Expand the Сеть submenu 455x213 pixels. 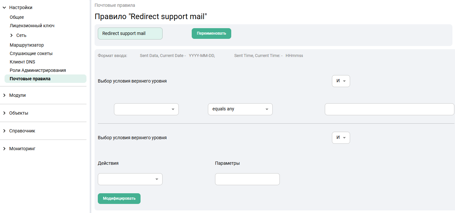(12, 35)
